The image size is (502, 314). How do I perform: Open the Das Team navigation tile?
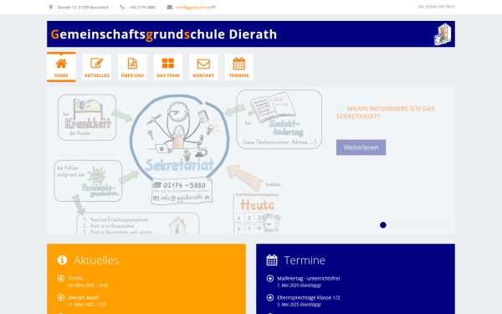tap(168, 67)
